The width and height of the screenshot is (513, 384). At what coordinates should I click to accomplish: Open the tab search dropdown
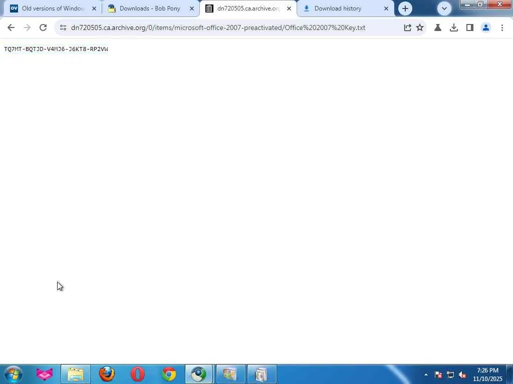(444, 8)
